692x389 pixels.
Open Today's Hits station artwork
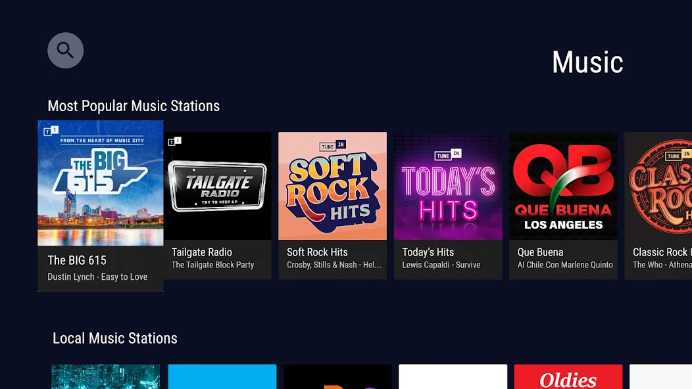[448, 186]
